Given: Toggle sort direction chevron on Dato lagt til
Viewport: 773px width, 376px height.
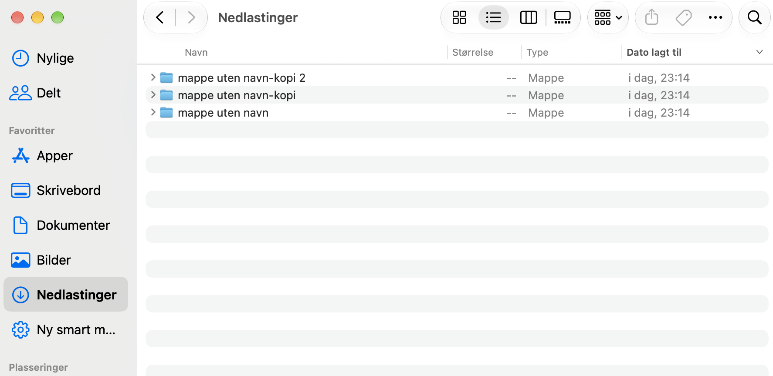Looking at the screenshot, I should coord(759,52).
